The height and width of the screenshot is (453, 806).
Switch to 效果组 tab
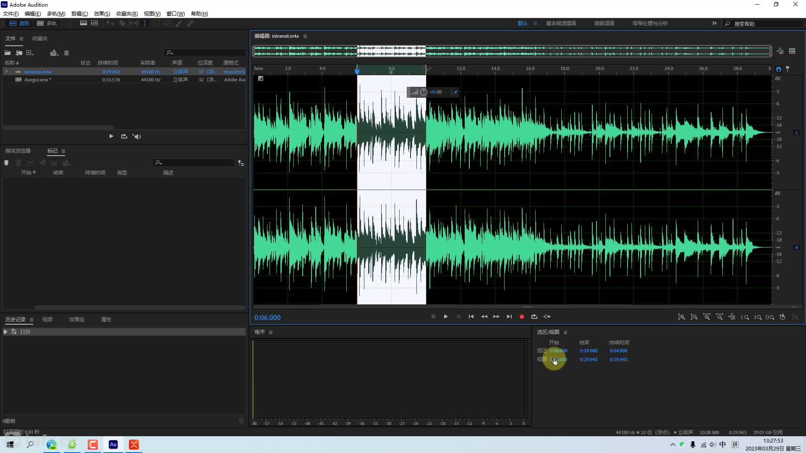click(x=76, y=320)
